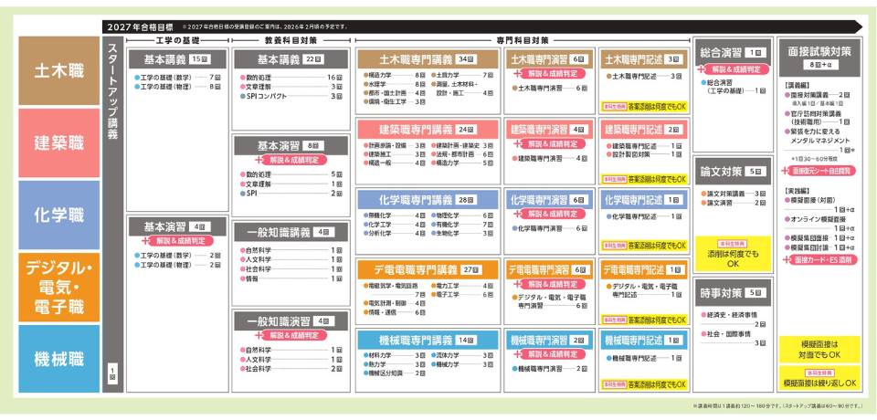Viewport: 877px width, 420px height.
Task: Click the 教養科目対策 section header
Action: [x=291, y=40]
